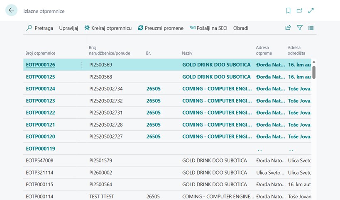This screenshot has width=340, height=200.
Task: Click the expand to full screen icon
Action: [311, 11]
